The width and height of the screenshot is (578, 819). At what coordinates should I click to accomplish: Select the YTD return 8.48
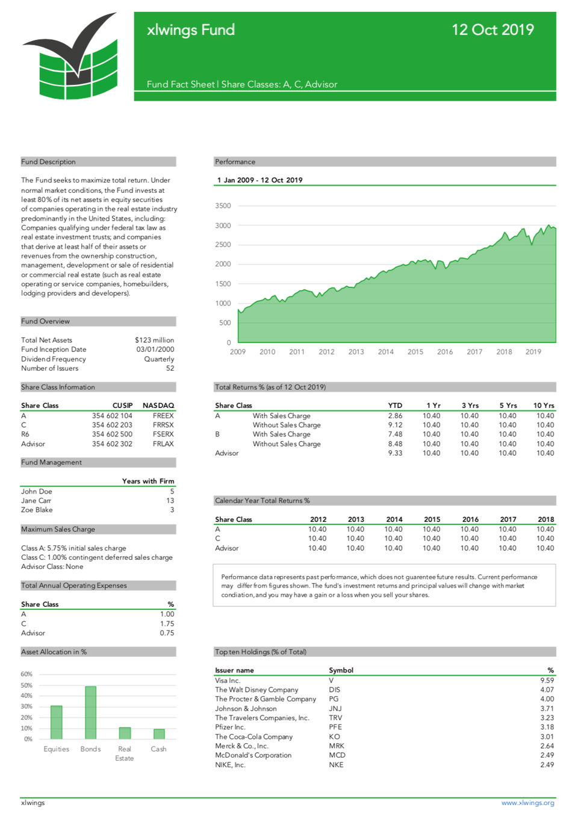coord(395,444)
